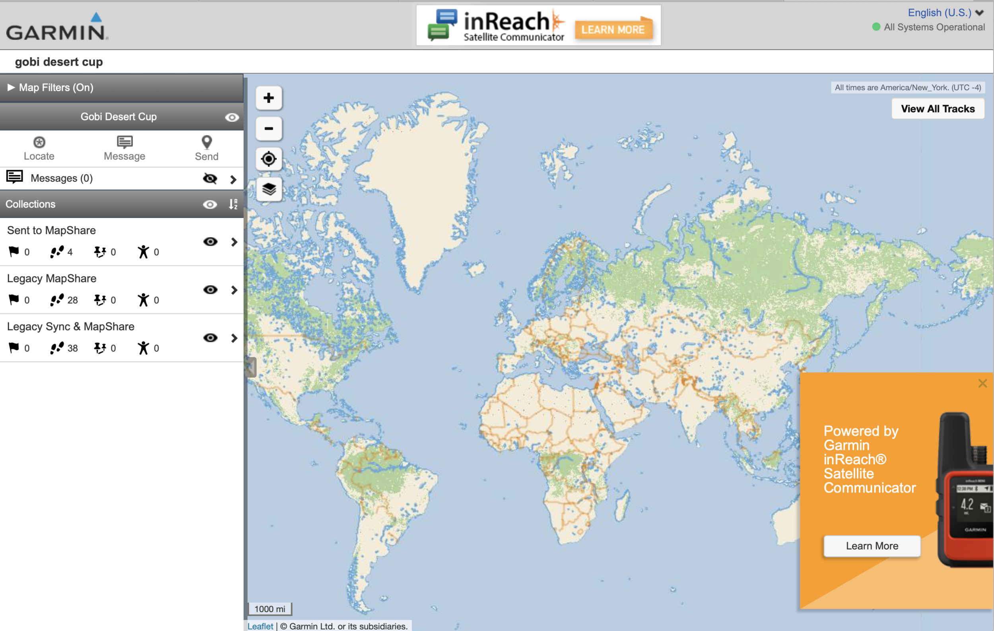
Task: Click person icon under Legacy Sync & MapShare
Action: [x=143, y=348]
